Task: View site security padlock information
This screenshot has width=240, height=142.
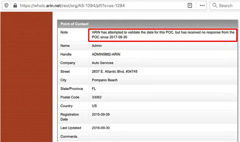Action: pos(15,6)
